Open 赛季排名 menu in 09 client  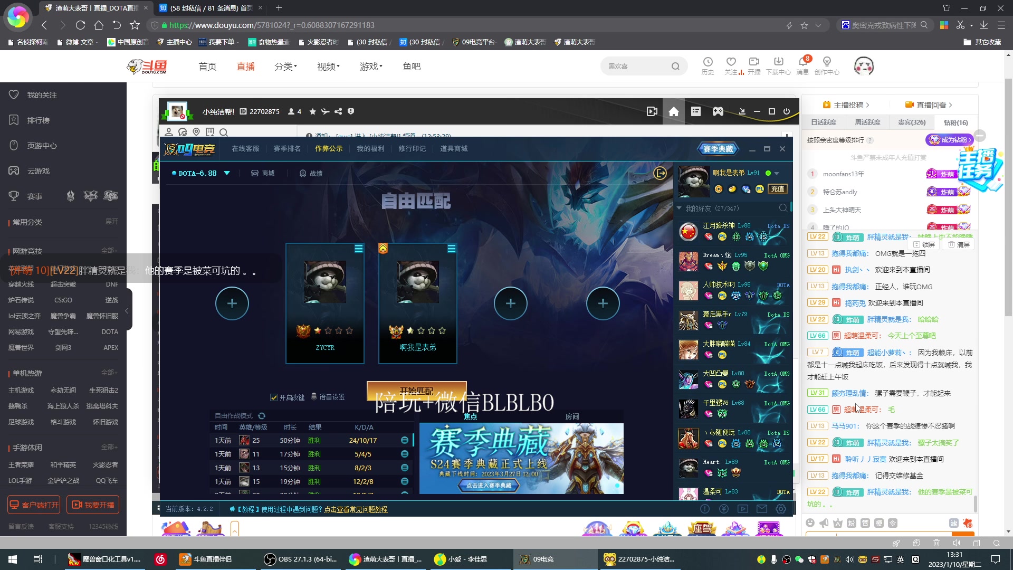tap(287, 148)
